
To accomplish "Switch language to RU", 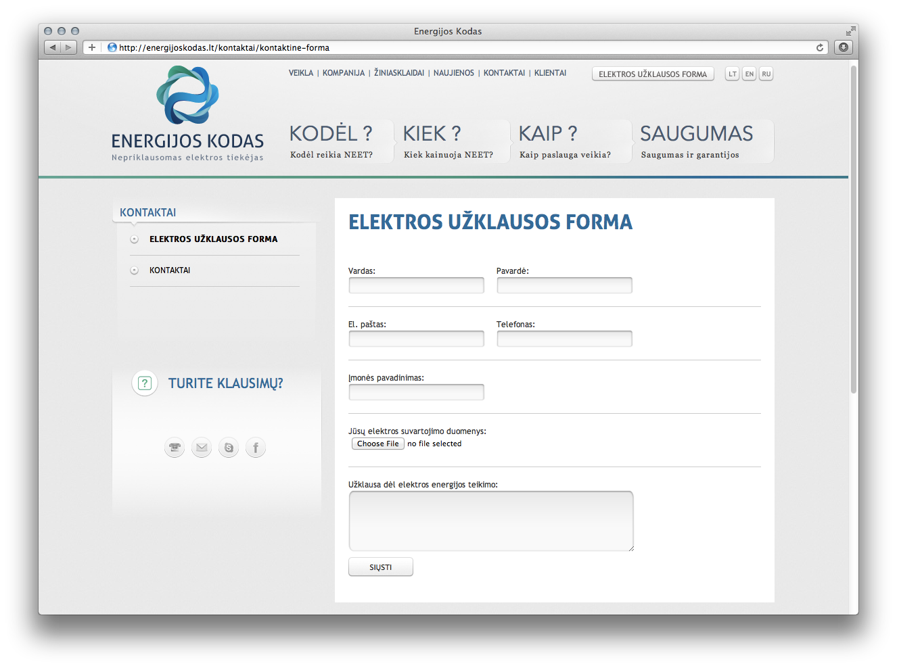I will click(x=766, y=74).
